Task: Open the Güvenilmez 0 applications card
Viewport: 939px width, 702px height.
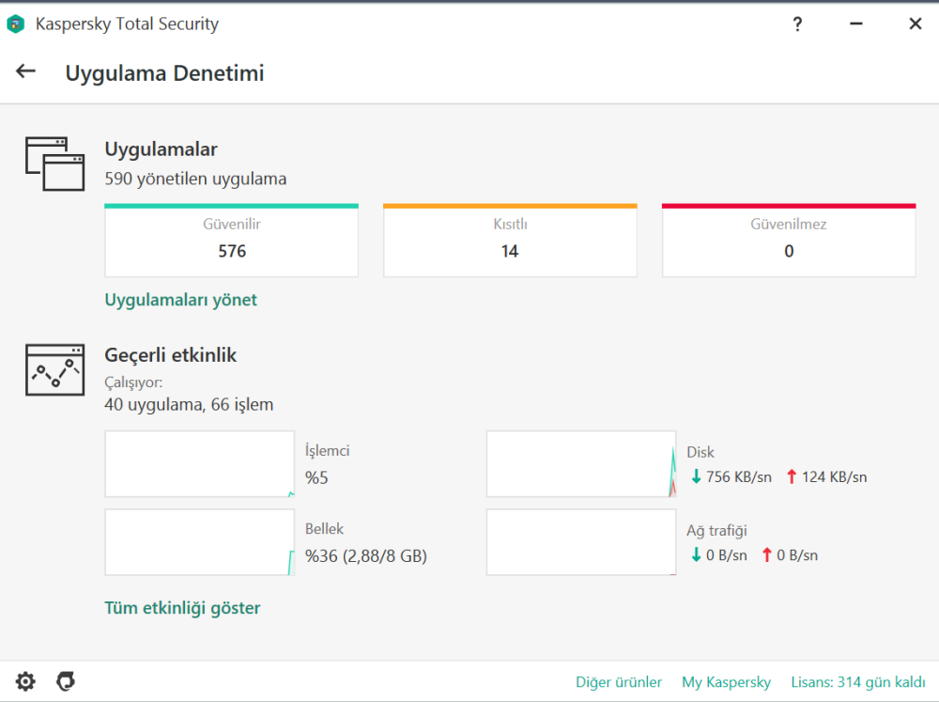Action: [789, 241]
